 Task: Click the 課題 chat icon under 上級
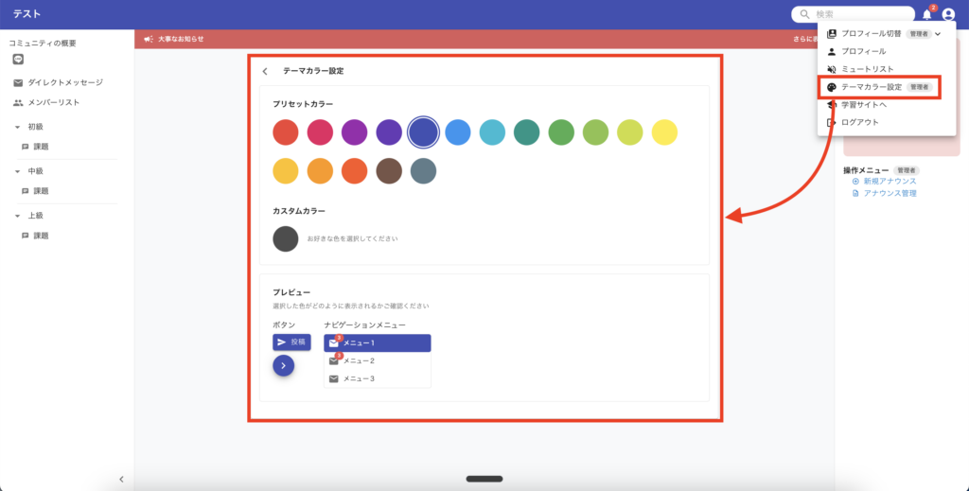pyautogui.click(x=26, y=236)
